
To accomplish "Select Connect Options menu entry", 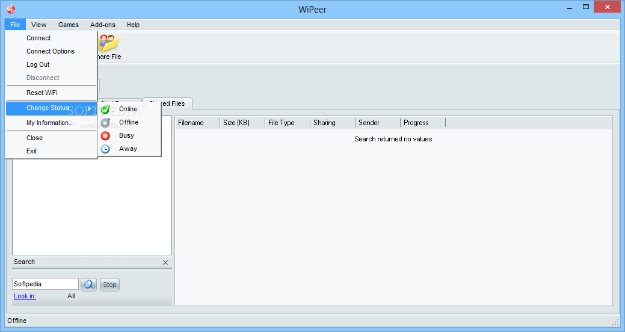I will tap(51, 51).
